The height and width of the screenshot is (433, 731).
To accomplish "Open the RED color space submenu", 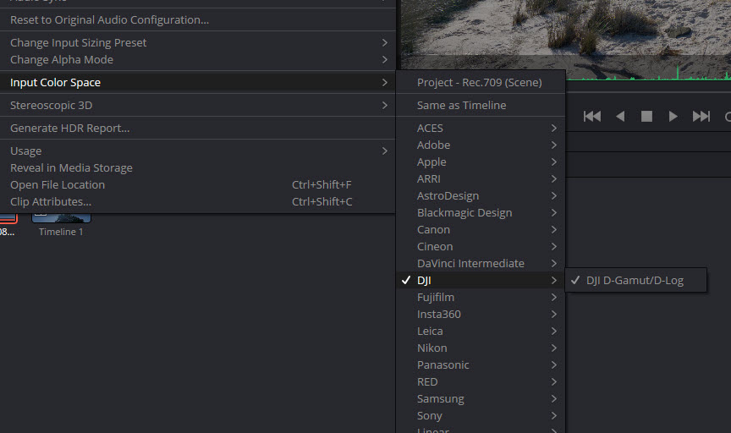I will pos(481,381).
